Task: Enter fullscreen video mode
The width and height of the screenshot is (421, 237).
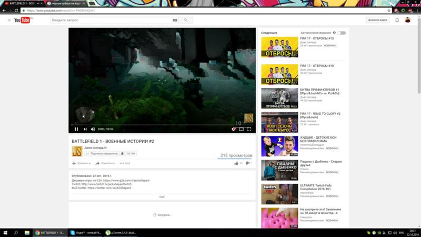Action: pos(249,129)
